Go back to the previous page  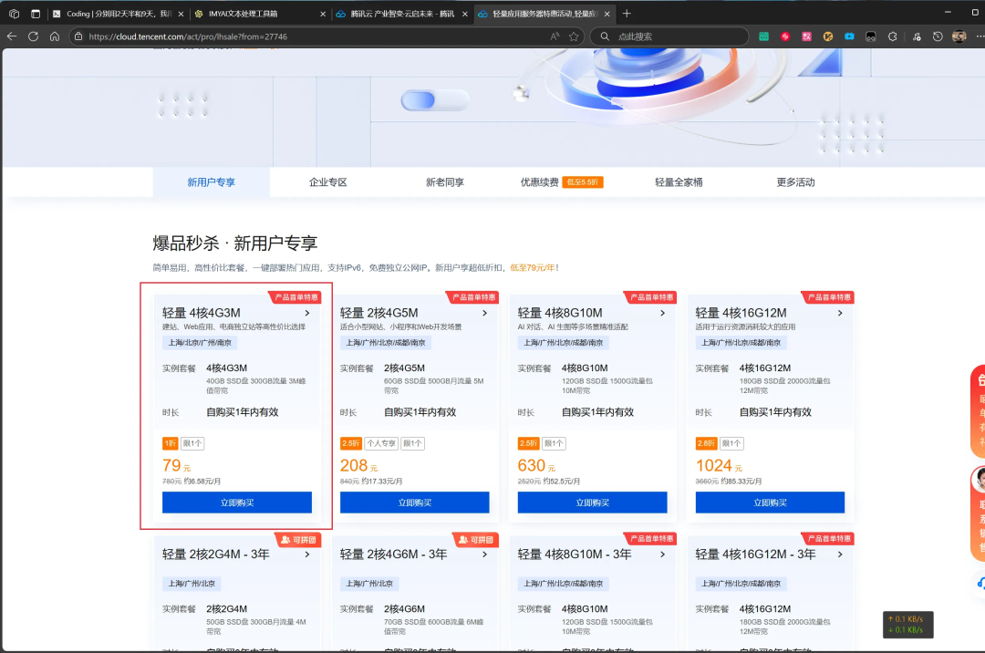12,36
